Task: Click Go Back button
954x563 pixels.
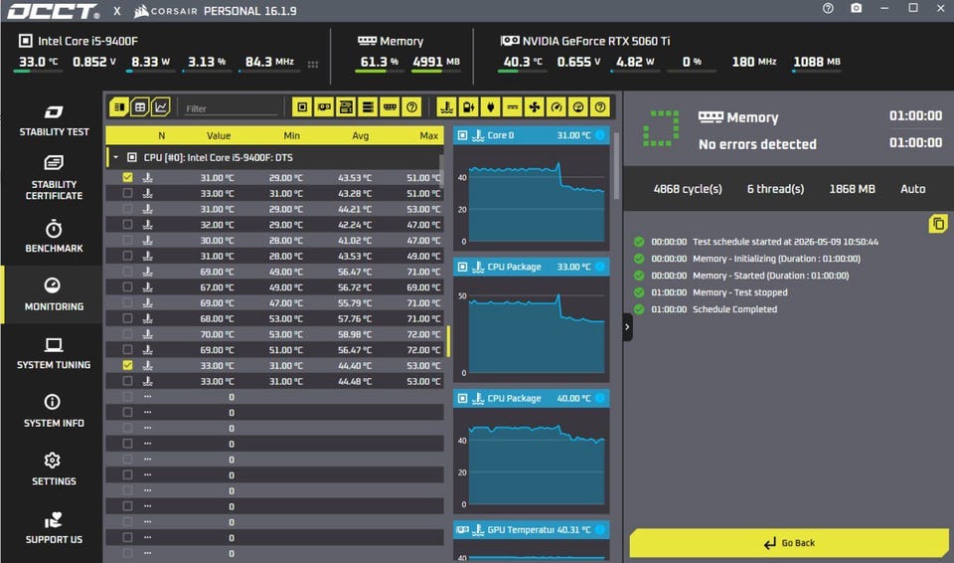Action: (789, 543)
